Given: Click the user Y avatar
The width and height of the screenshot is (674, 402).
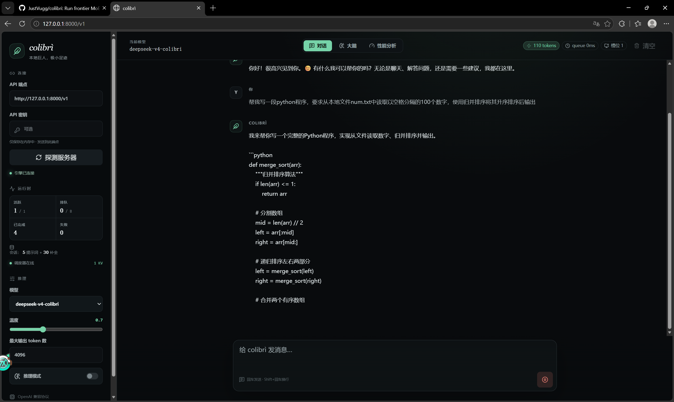Looking at the screenshot, I should (236, 92).
